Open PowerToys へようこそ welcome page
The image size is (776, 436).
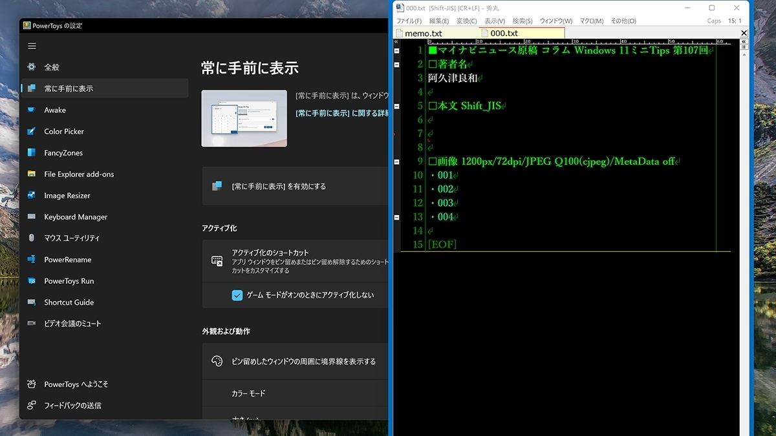click(105, 384)
